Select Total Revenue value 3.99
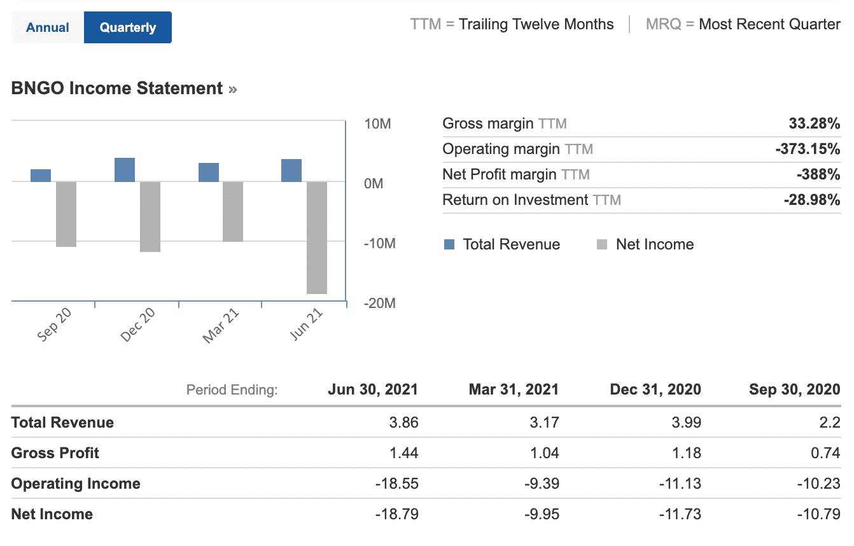The width and height of the screenshot is (854, 546). coord(686,423)
